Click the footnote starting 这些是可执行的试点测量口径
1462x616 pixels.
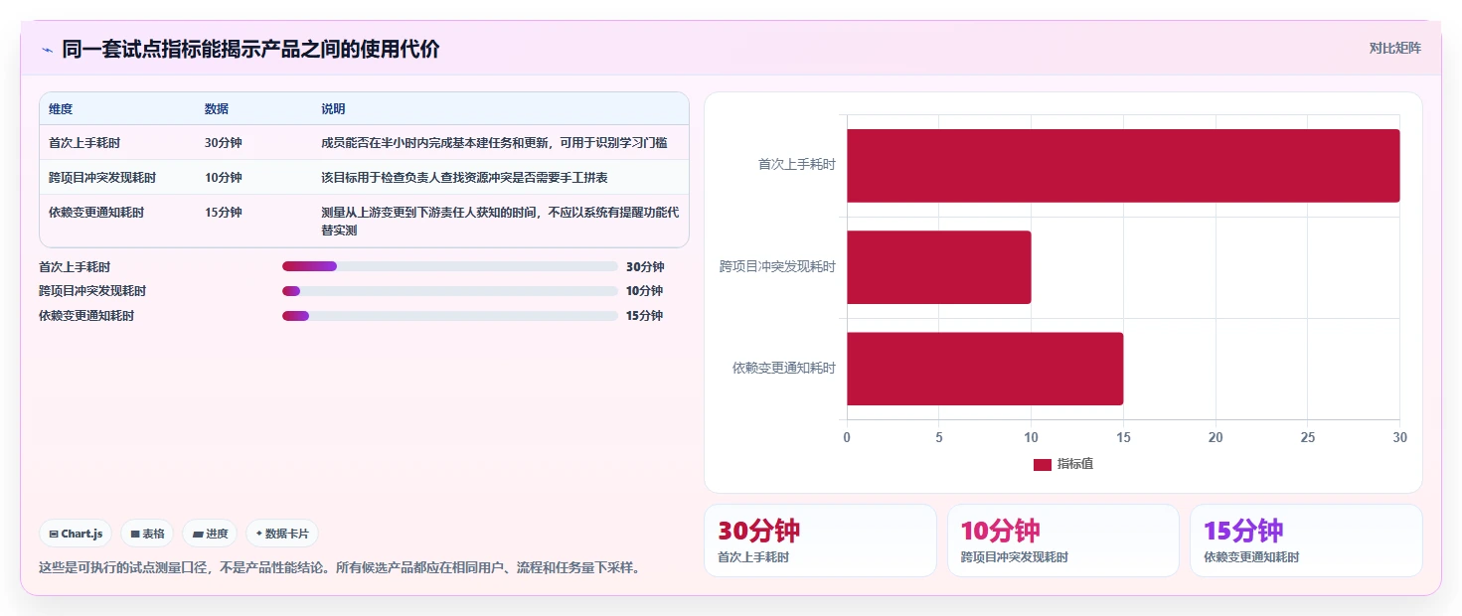[x=339, y=568]
